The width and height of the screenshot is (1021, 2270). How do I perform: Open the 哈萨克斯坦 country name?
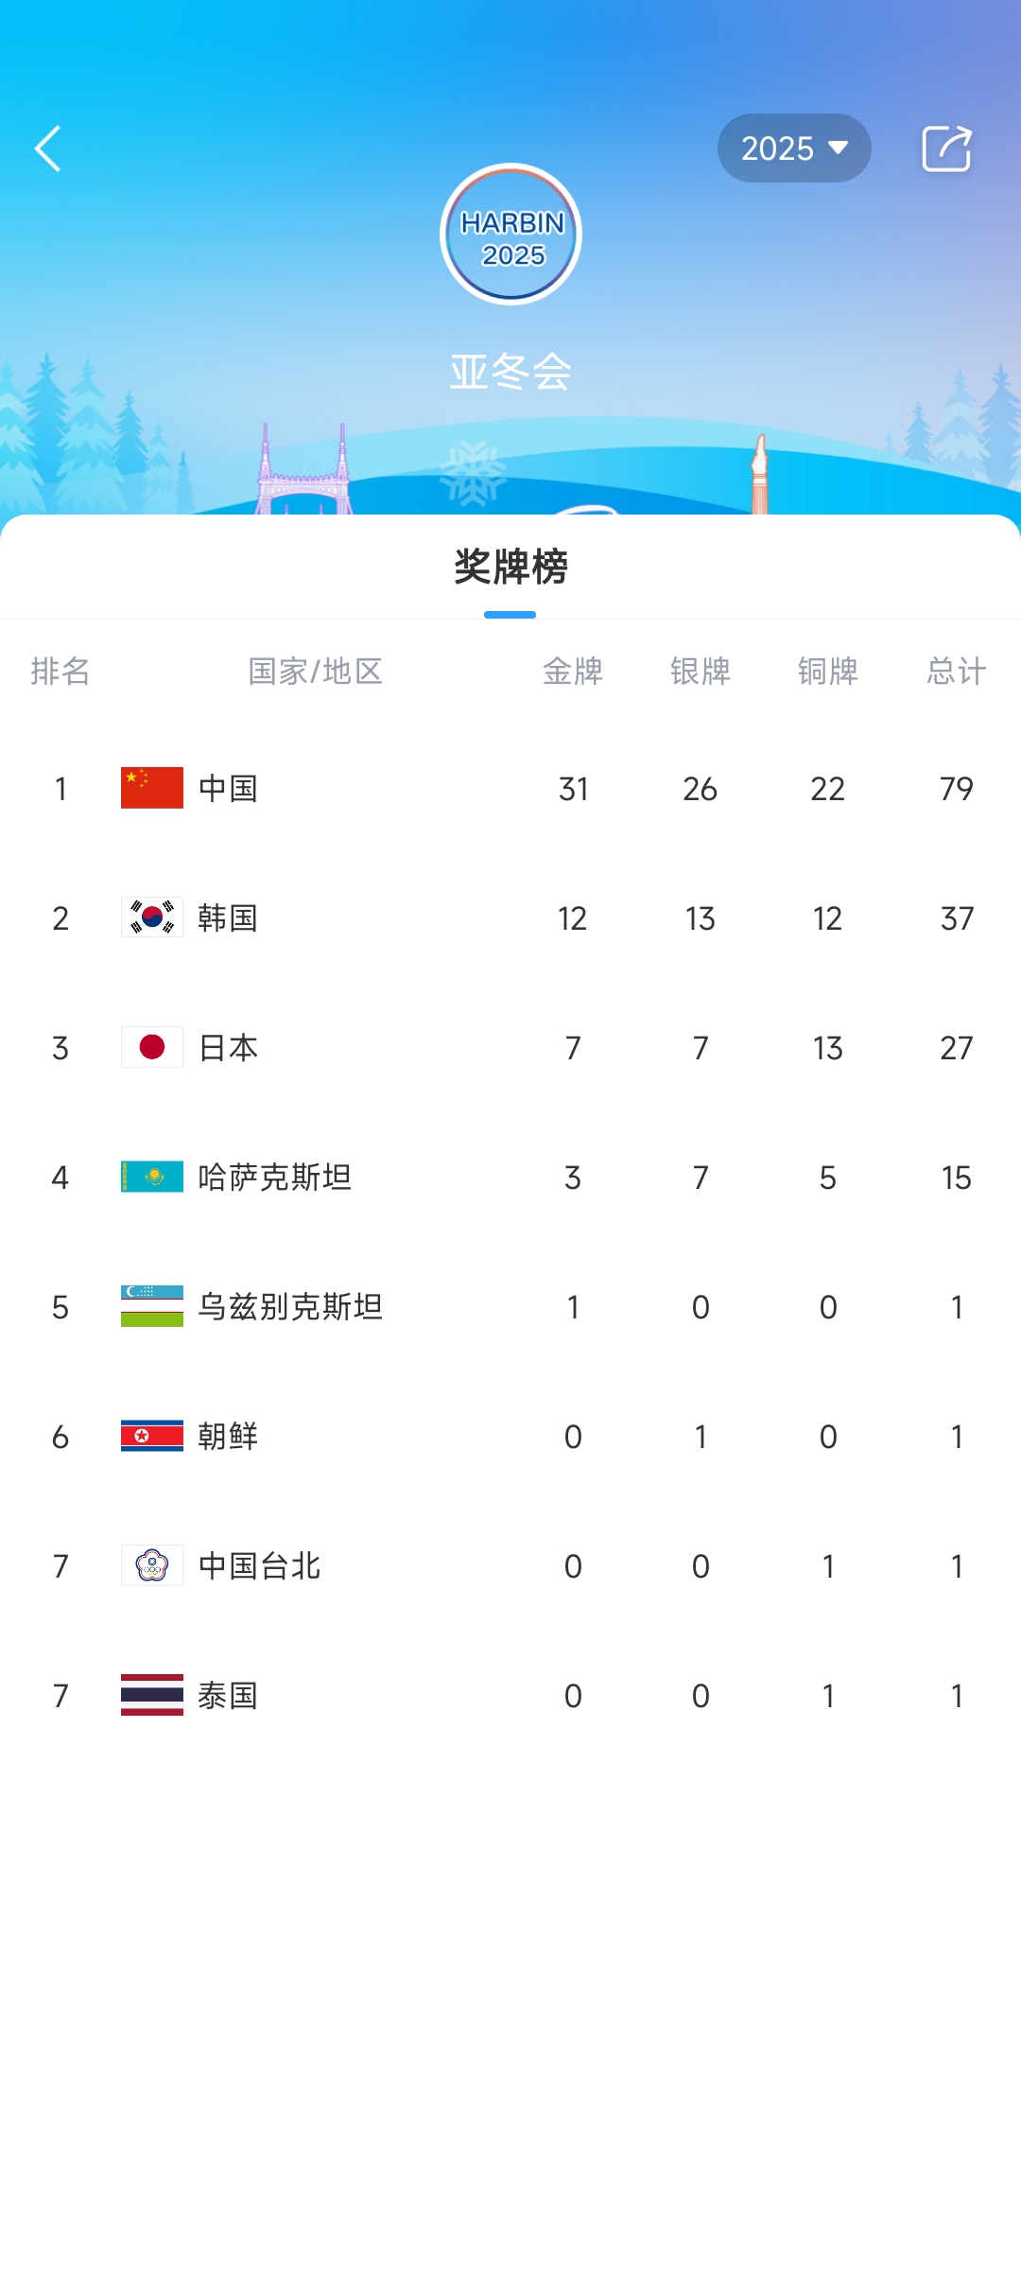(x=274, y=1177)
